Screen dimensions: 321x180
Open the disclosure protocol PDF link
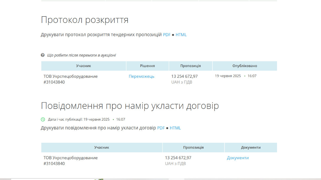pyautogui.click(x=167, y=35)
